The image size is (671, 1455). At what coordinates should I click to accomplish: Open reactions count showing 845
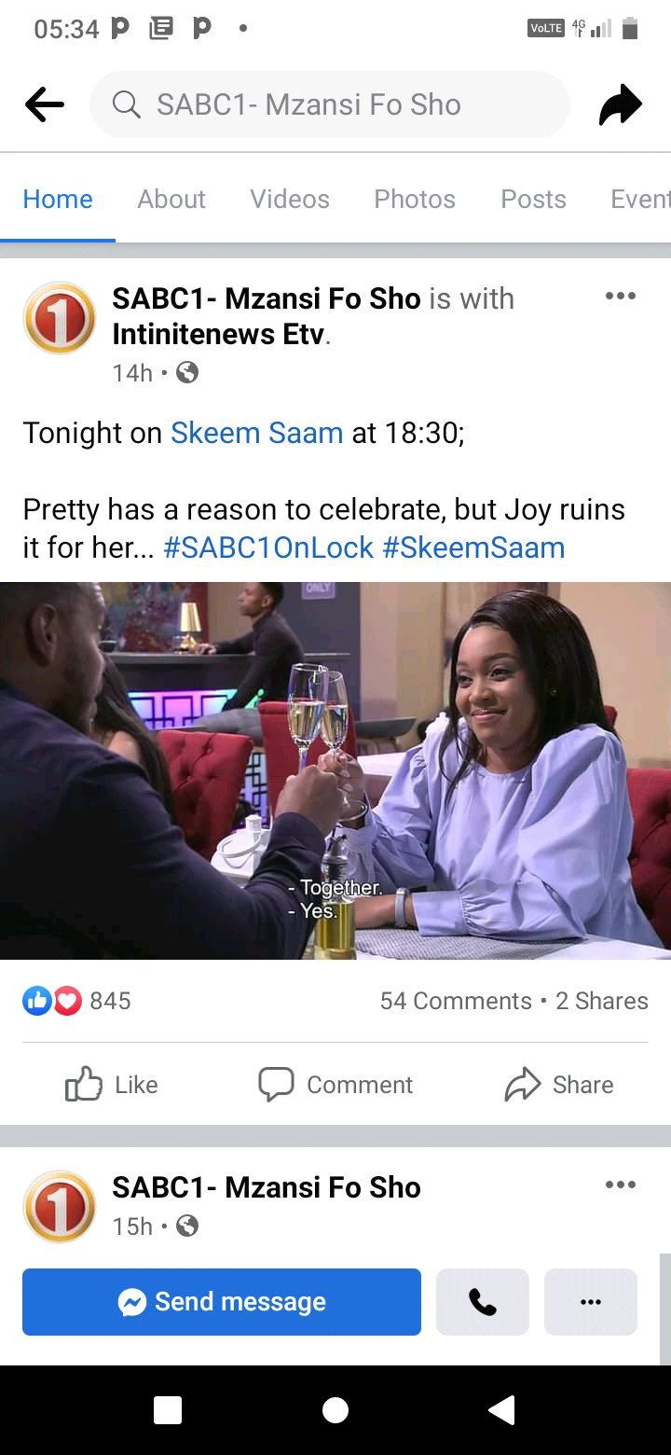click(76, 1001)
